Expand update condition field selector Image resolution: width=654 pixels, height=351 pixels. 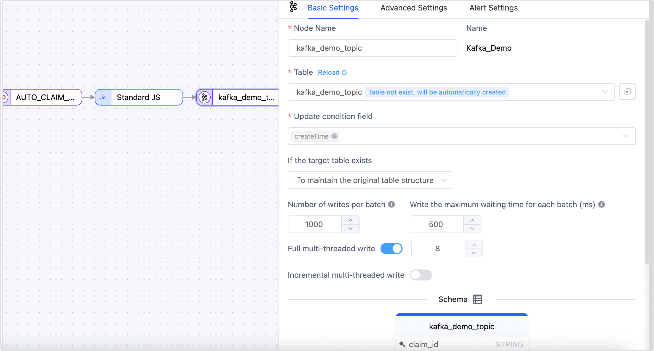point(628,136)
